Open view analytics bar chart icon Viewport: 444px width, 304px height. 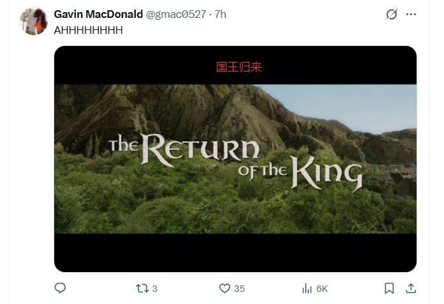(307, 288)
